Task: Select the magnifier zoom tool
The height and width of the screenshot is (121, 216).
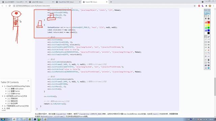Action: tap(209, 53)
